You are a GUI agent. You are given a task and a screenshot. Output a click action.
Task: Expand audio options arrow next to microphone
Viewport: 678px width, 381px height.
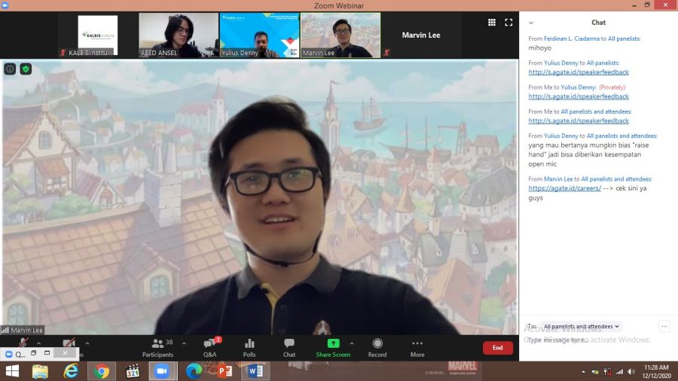(38, 343)
